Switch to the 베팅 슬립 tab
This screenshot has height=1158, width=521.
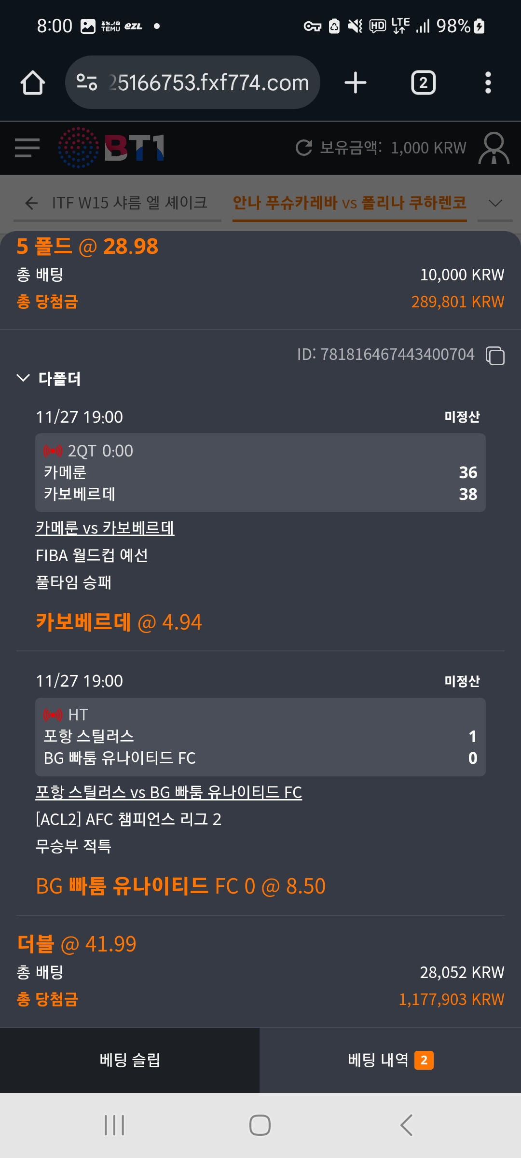click(x=130, y=1060)
